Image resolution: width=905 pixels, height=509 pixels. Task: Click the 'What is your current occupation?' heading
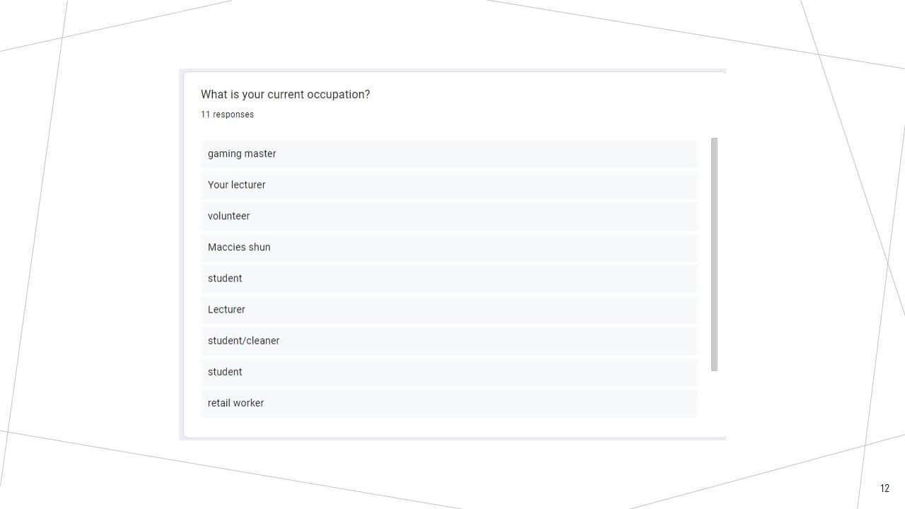click(285, 95)
